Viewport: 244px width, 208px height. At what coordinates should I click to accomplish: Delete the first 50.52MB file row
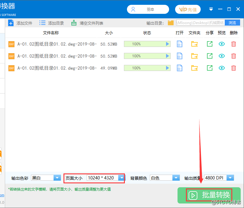point(233,44)
